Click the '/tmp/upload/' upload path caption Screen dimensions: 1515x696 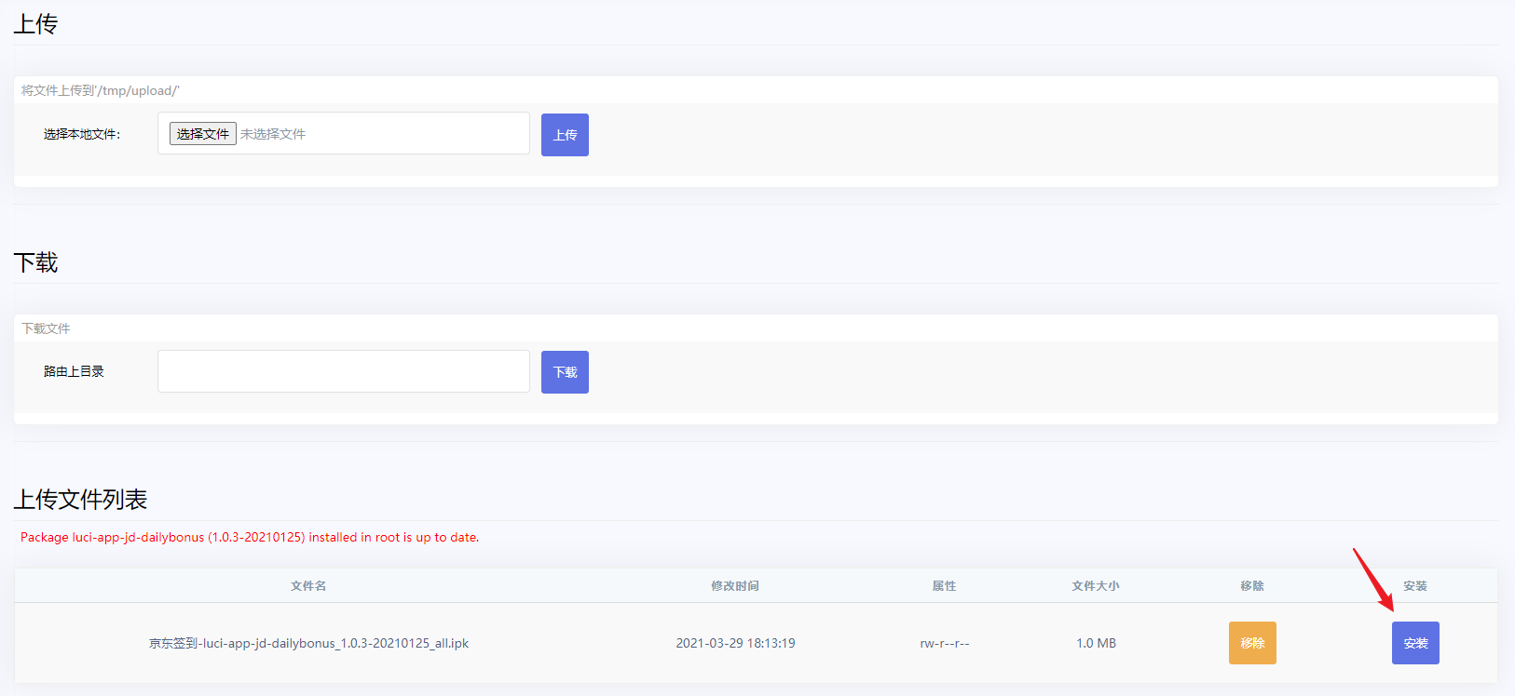click(101, 90)
